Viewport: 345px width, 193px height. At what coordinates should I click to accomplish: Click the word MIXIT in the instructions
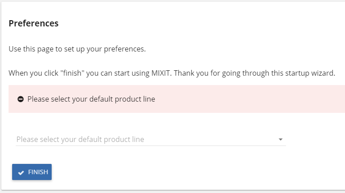[x=161, y=73]
